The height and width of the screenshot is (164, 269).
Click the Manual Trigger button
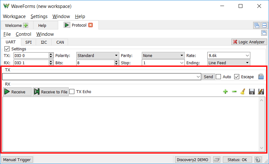pos(17,160)
